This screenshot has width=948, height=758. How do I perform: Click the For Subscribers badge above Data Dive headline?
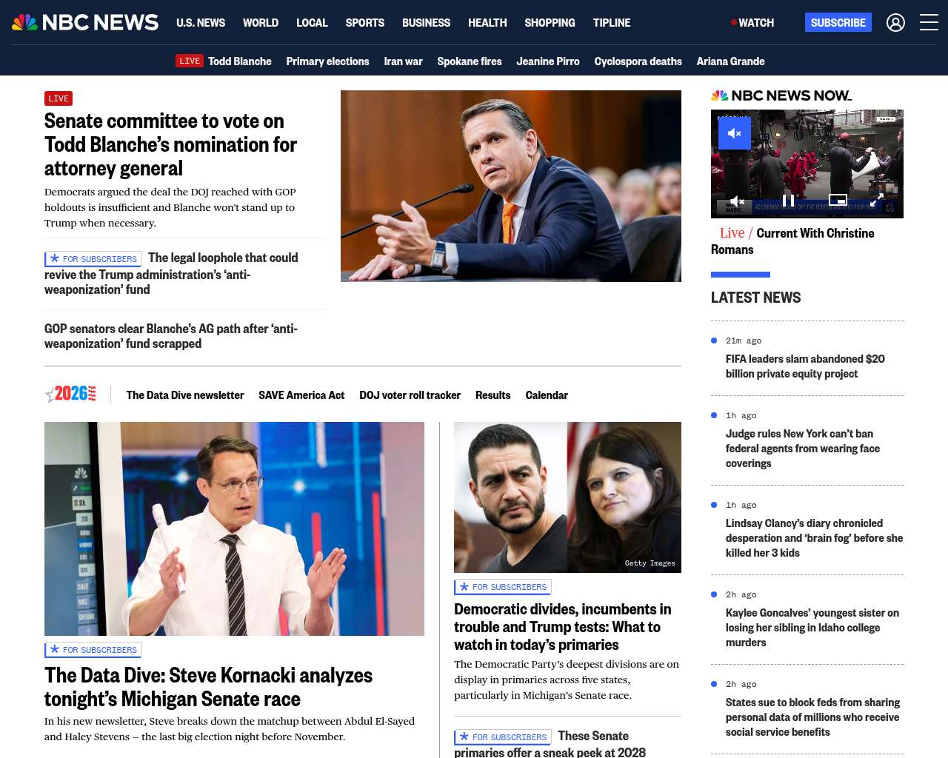(x=93, y=650)
